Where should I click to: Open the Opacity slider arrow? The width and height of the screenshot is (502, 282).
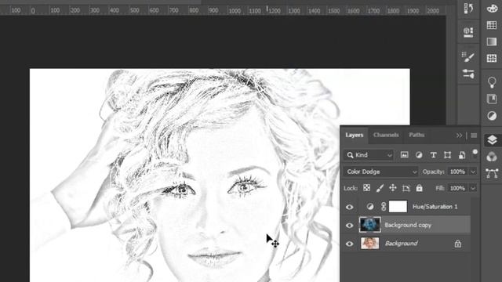(473, 172)
